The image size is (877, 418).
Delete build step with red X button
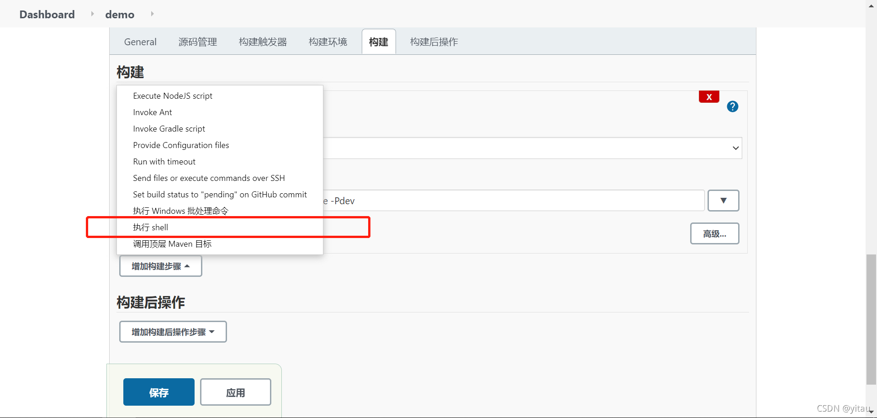click(x=709, y=97)
